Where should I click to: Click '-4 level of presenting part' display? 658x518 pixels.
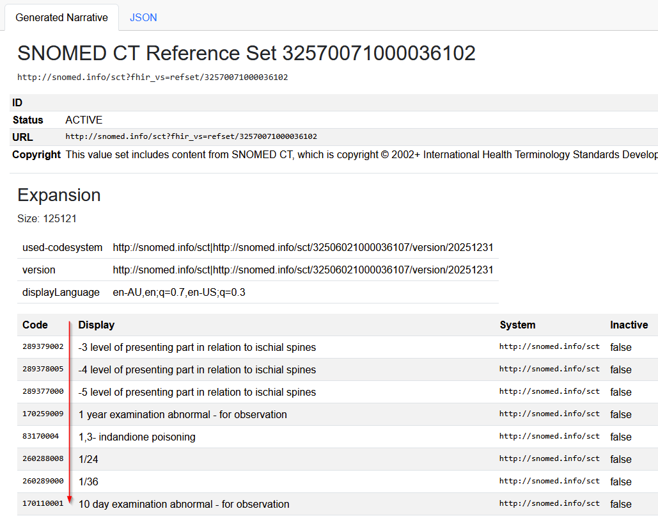point(197,369)
